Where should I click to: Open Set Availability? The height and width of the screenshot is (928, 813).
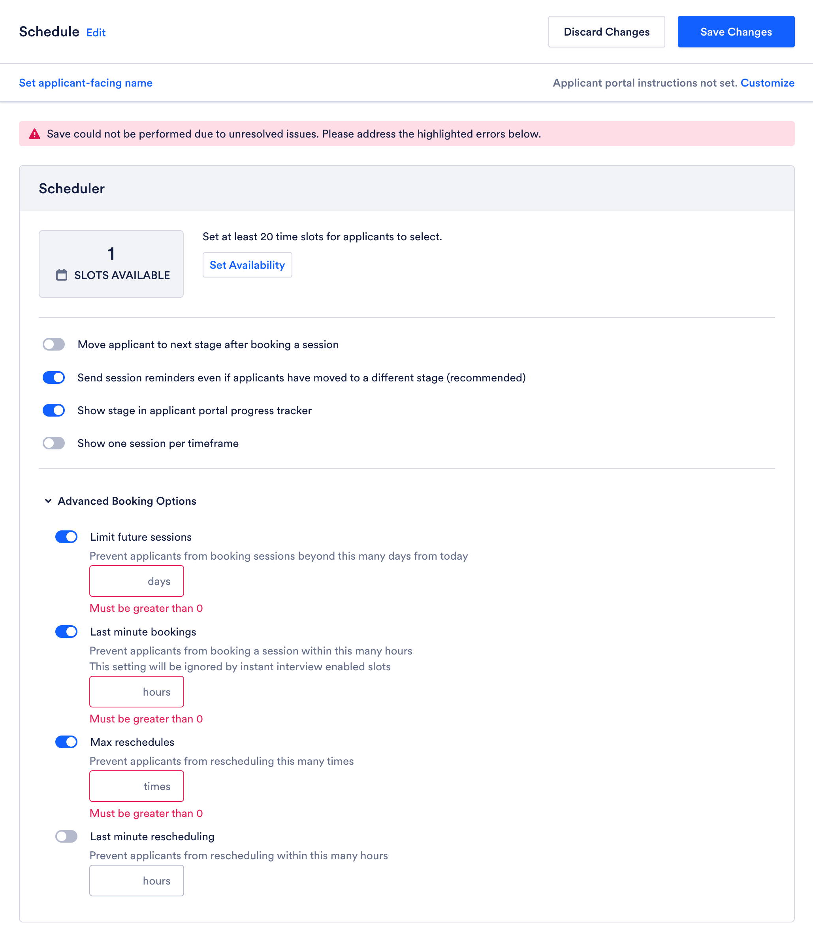pos(247,265)
